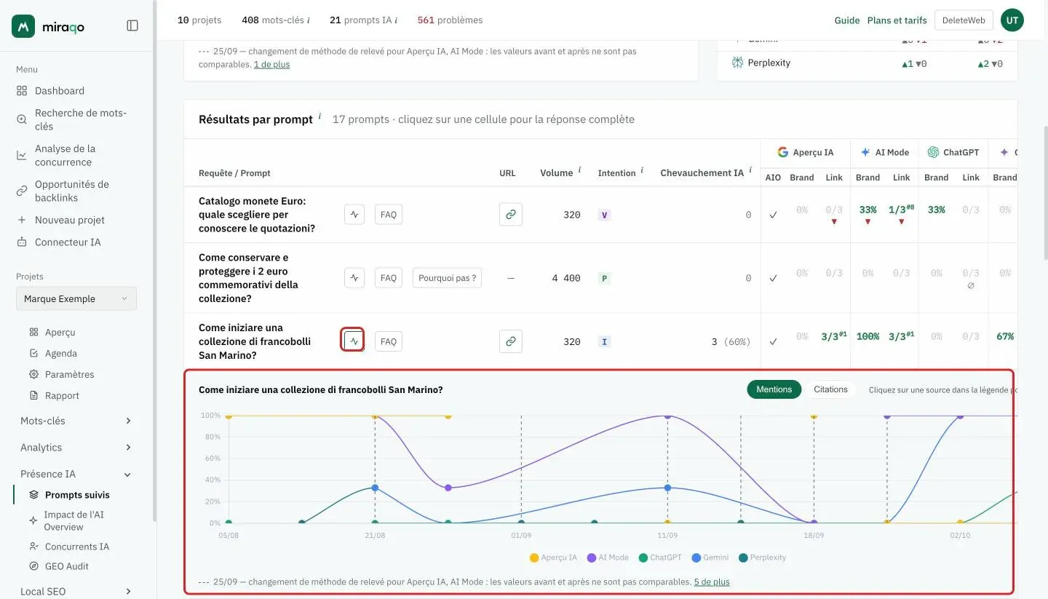
Task: Switch chart to Mentions view
Action: 774,389
